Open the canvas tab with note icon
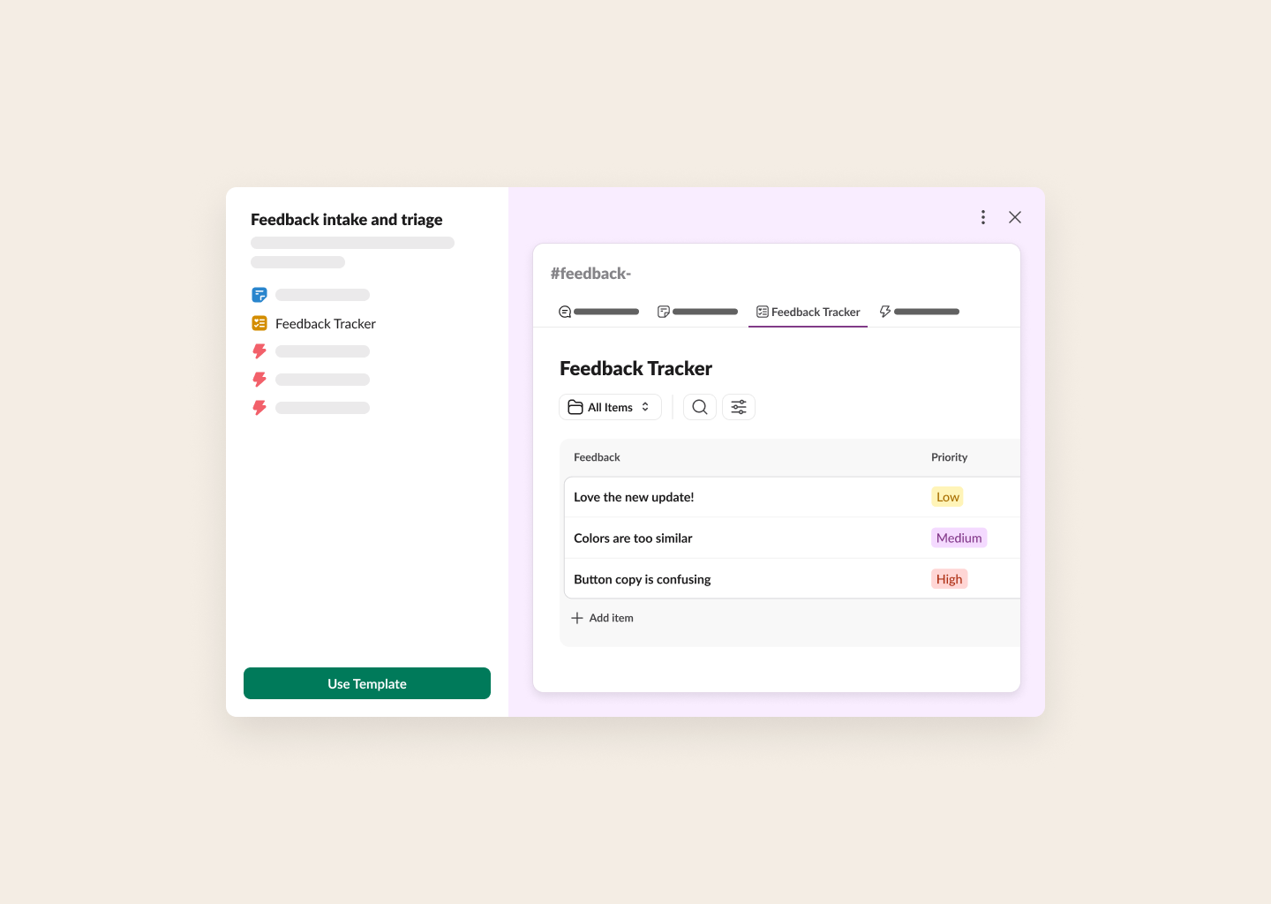 tap(697, 312)
